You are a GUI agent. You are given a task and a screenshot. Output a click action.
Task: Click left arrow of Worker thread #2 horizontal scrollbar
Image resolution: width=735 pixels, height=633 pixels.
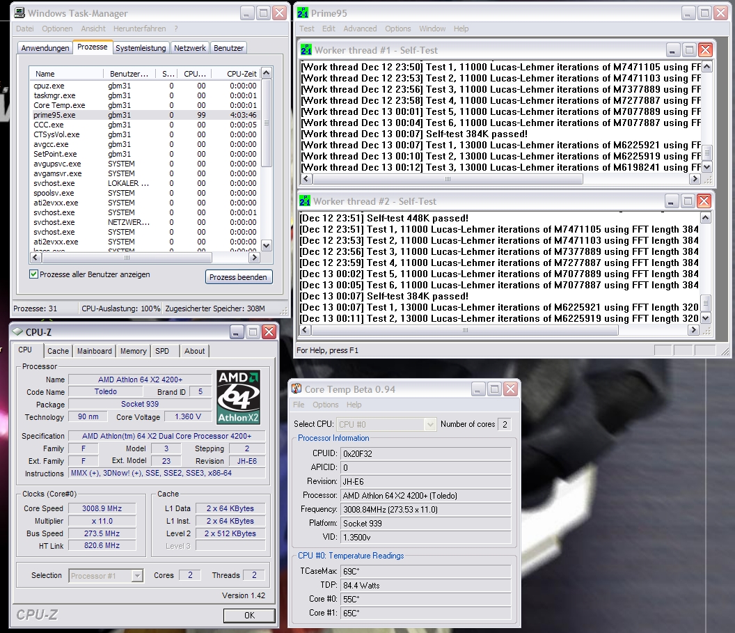pos(305,330)
